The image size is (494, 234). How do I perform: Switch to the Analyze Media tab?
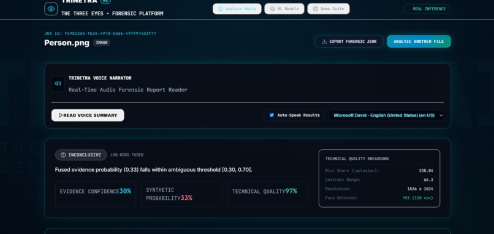click(237, 9)
